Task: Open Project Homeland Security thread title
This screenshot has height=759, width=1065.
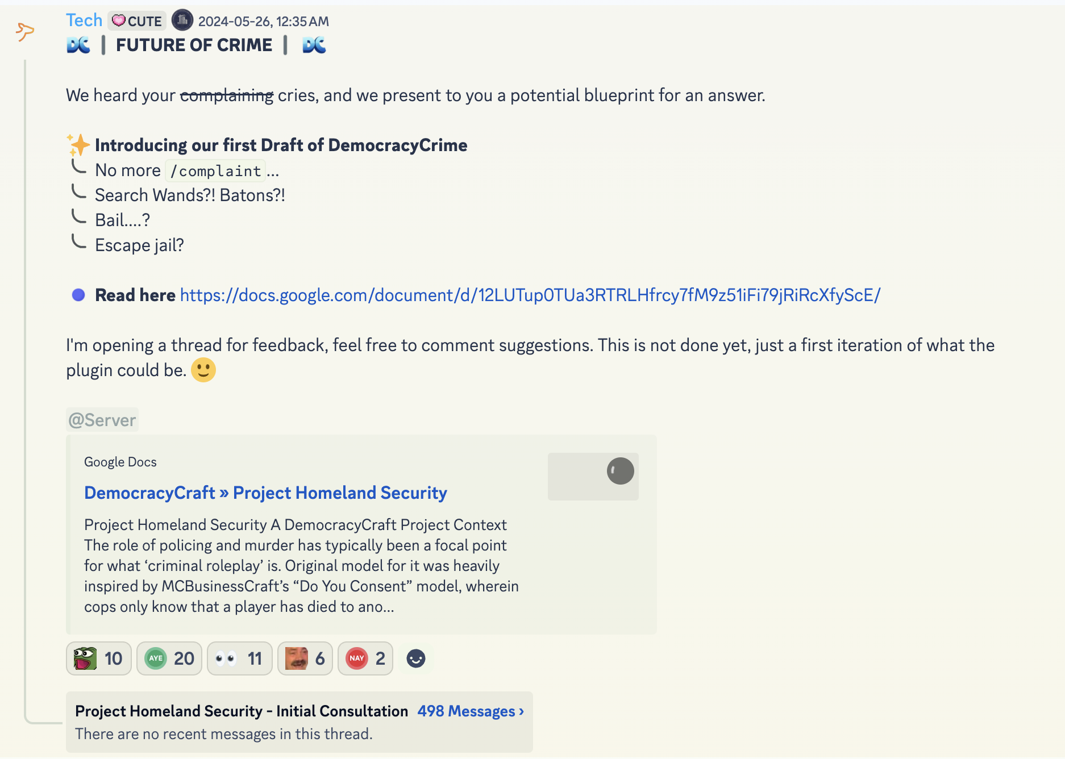Action: click(242, 711)
